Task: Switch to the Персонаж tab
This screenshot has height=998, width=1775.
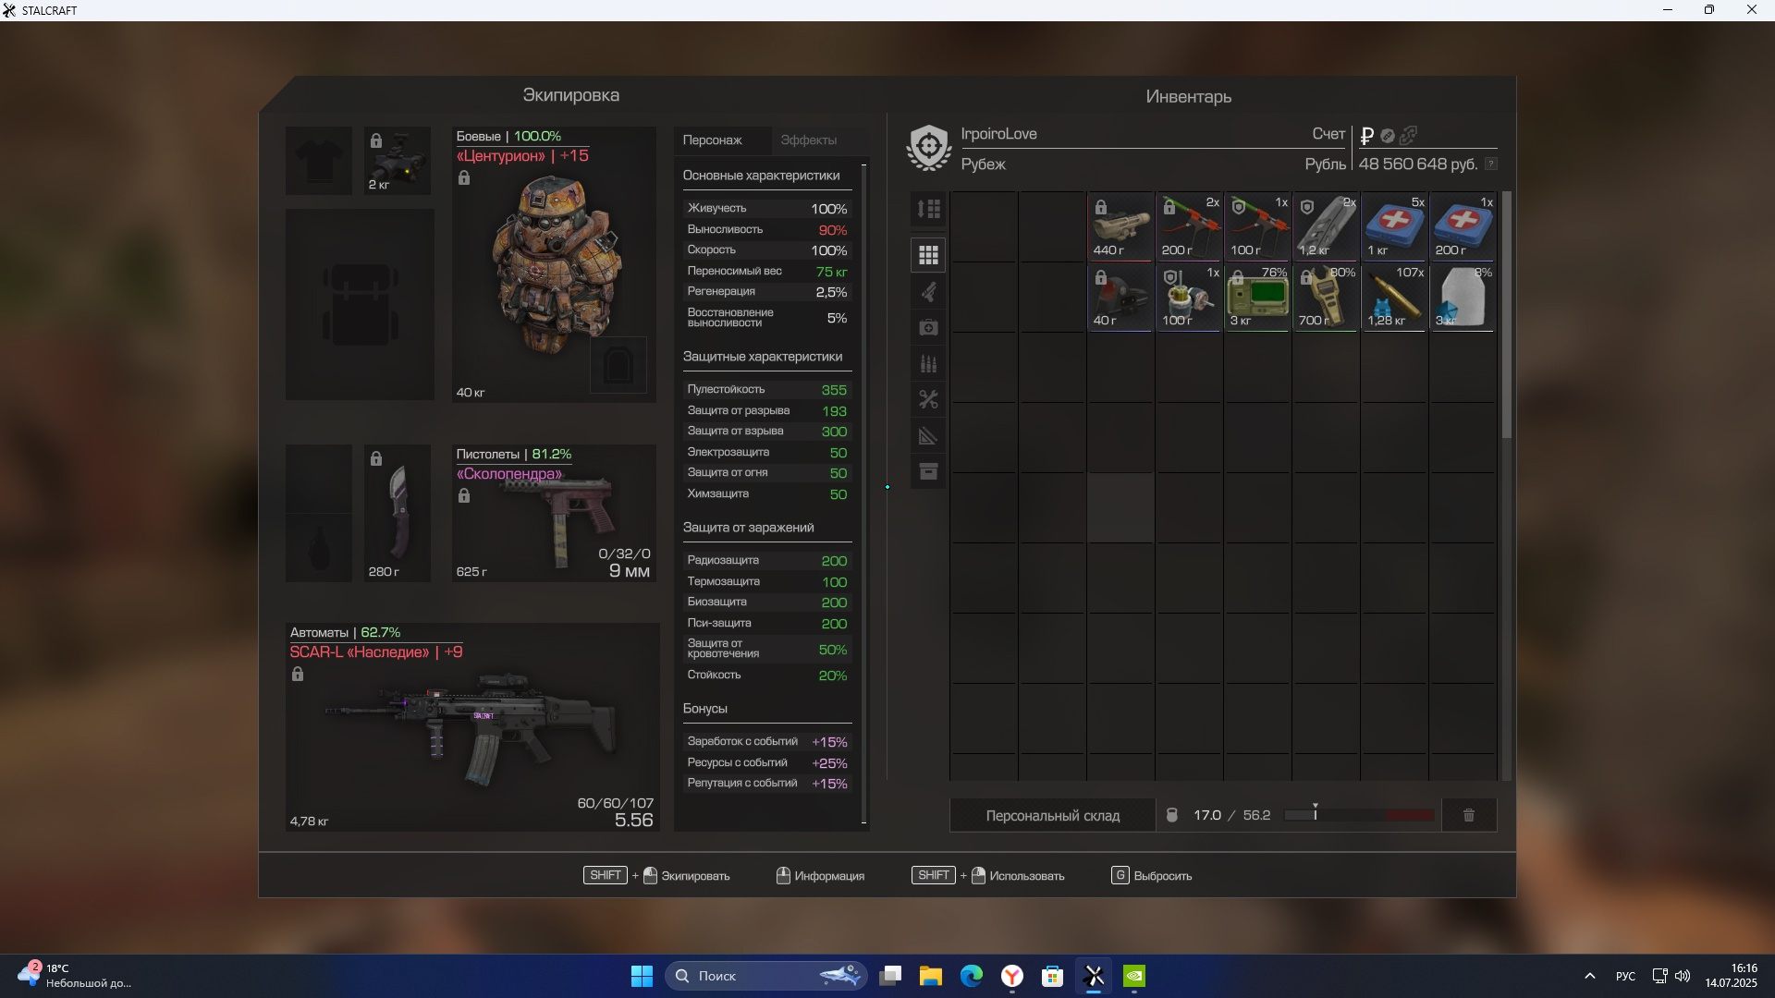Action: (722, 140)
